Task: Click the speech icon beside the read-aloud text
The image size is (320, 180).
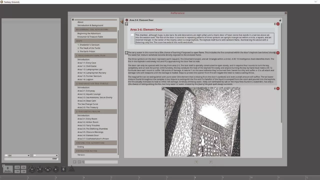Action: (x=132, y=35)
